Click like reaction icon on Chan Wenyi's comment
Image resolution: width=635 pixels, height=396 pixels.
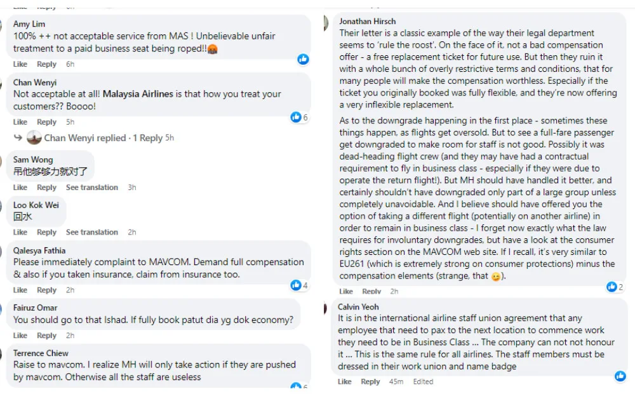(295, 117)
